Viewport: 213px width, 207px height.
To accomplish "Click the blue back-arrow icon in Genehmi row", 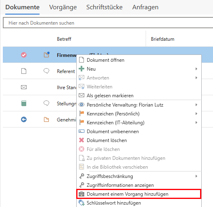I will (x=24, y=119).
